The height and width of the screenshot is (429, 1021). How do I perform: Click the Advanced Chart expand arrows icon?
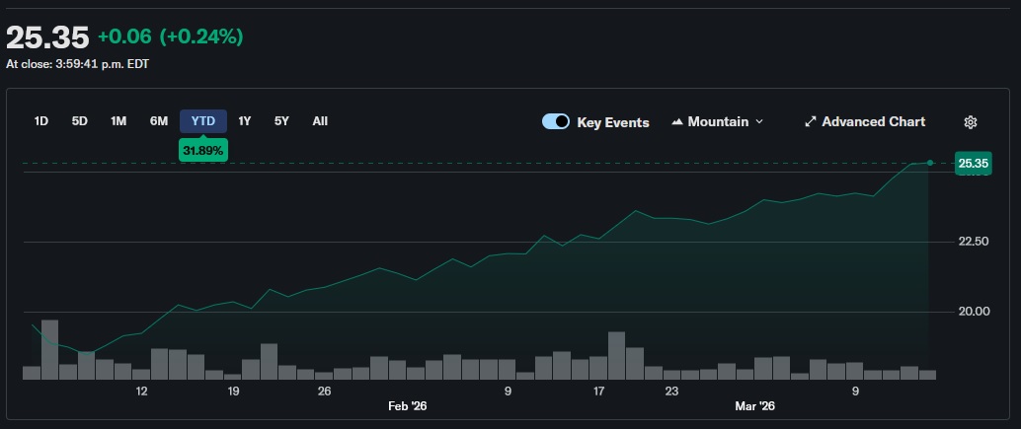click(x=810, y=122)
